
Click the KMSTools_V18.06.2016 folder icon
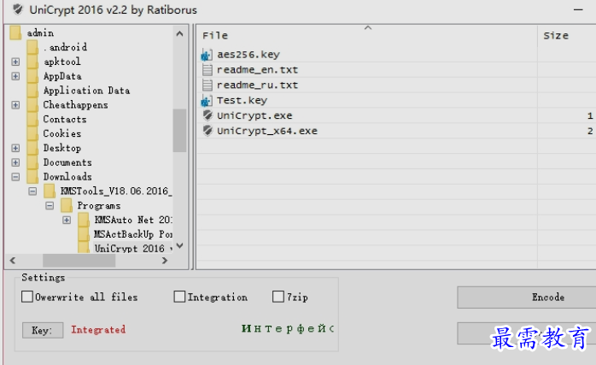point(50,191)
